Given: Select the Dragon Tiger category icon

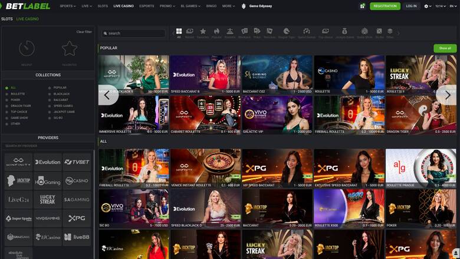Looking at the screenshot, I should click(x=287, y=31).
